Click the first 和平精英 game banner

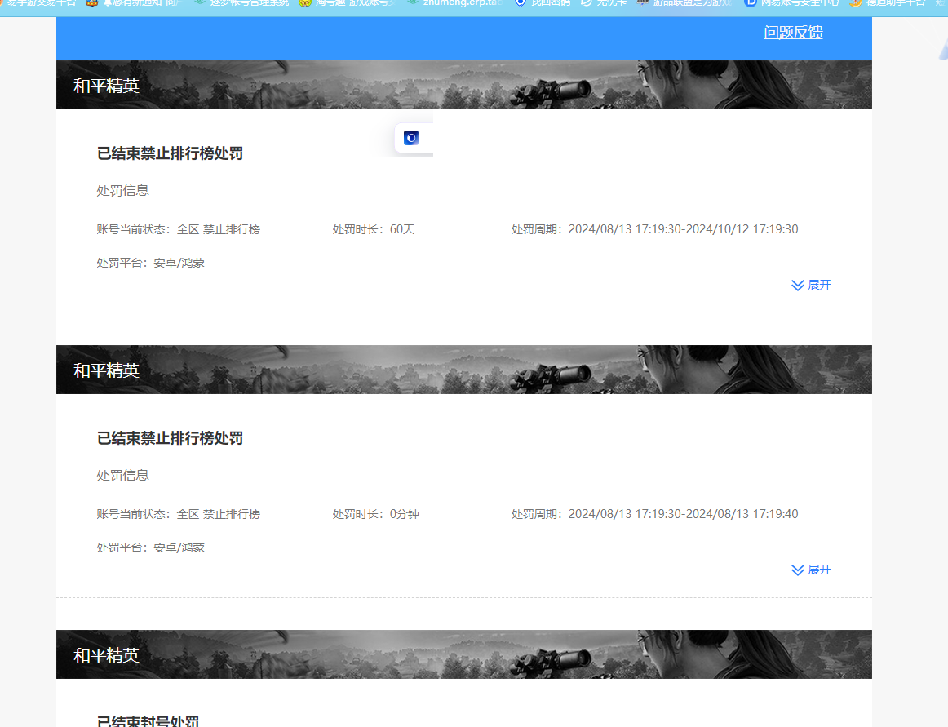tap(463, 85)
